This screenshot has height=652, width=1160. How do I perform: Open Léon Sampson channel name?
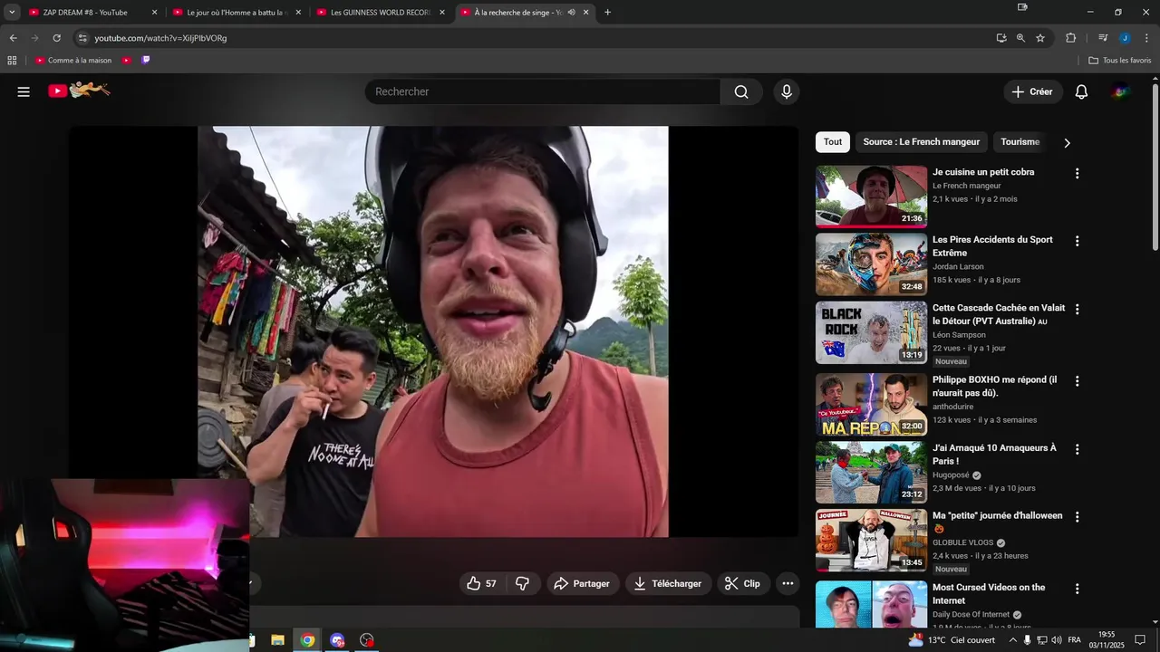click(x=959, y=335)
